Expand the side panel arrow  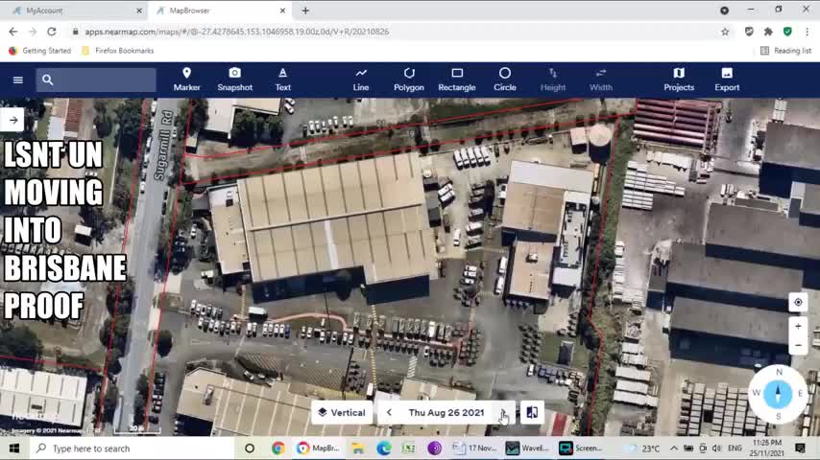(x=13, y=120)
